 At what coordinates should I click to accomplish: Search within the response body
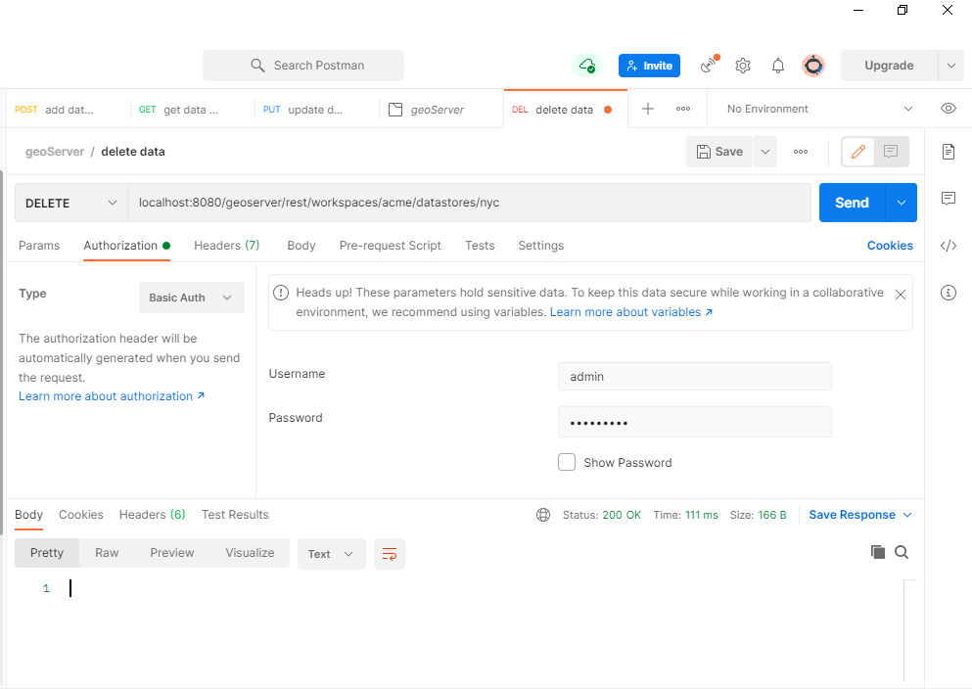click(902, 552)
